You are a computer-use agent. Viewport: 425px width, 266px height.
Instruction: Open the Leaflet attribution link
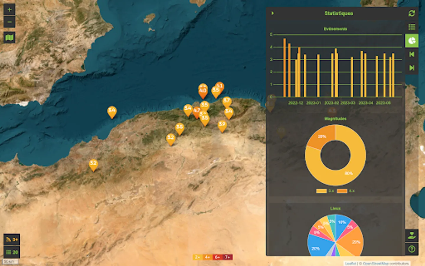coord(351,263)
